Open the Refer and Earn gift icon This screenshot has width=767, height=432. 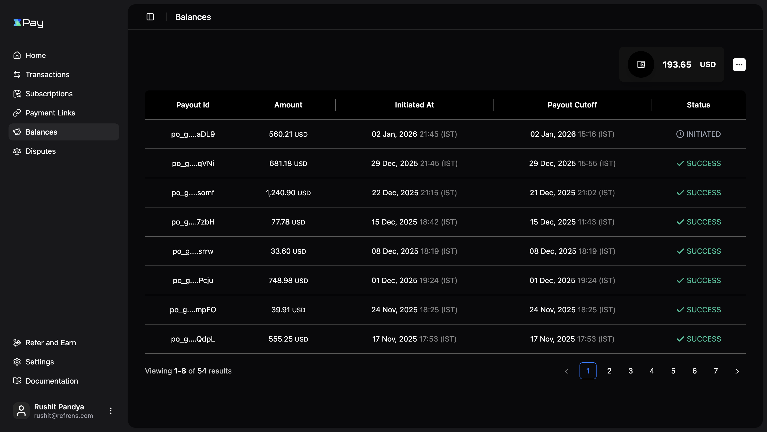click(17, 343)
